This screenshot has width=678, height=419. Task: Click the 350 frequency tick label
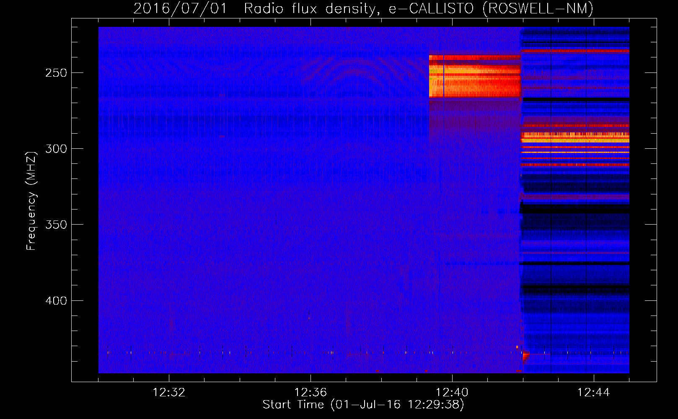point(56,225)
